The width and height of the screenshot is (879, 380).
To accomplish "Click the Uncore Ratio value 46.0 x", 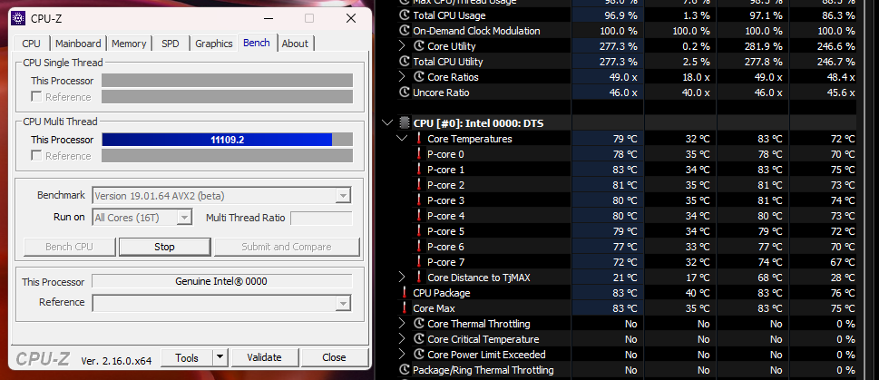I will pyautogui.click(x=623, y=93).
